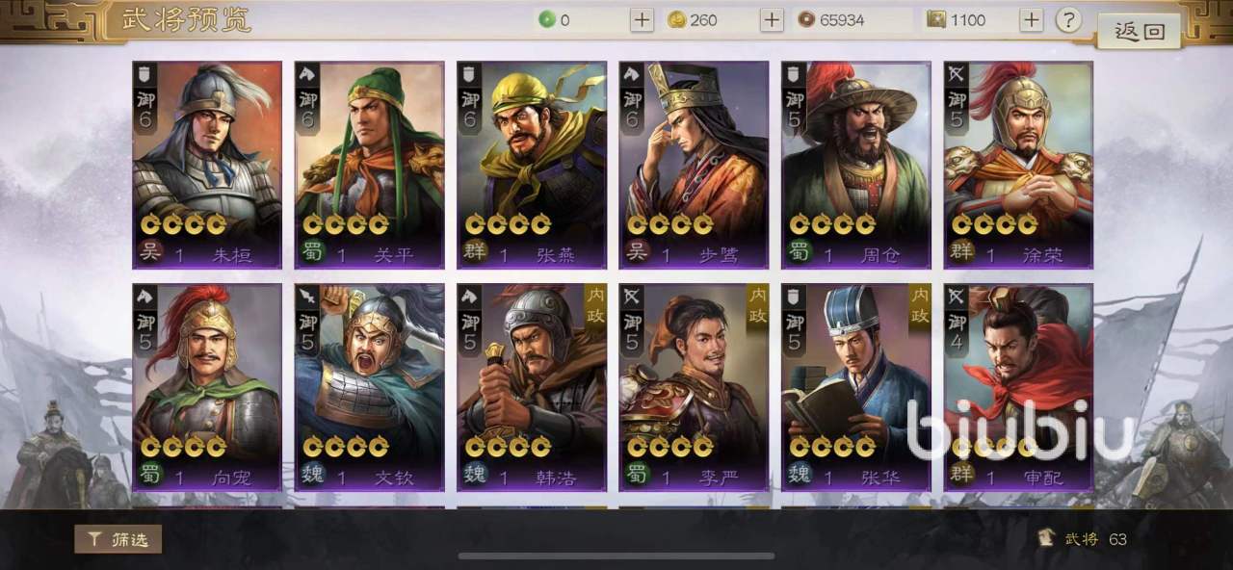Click the plus icon beside jade currency
The height and width of the screenshot is (570, 1233).
(x=643, y=20)
